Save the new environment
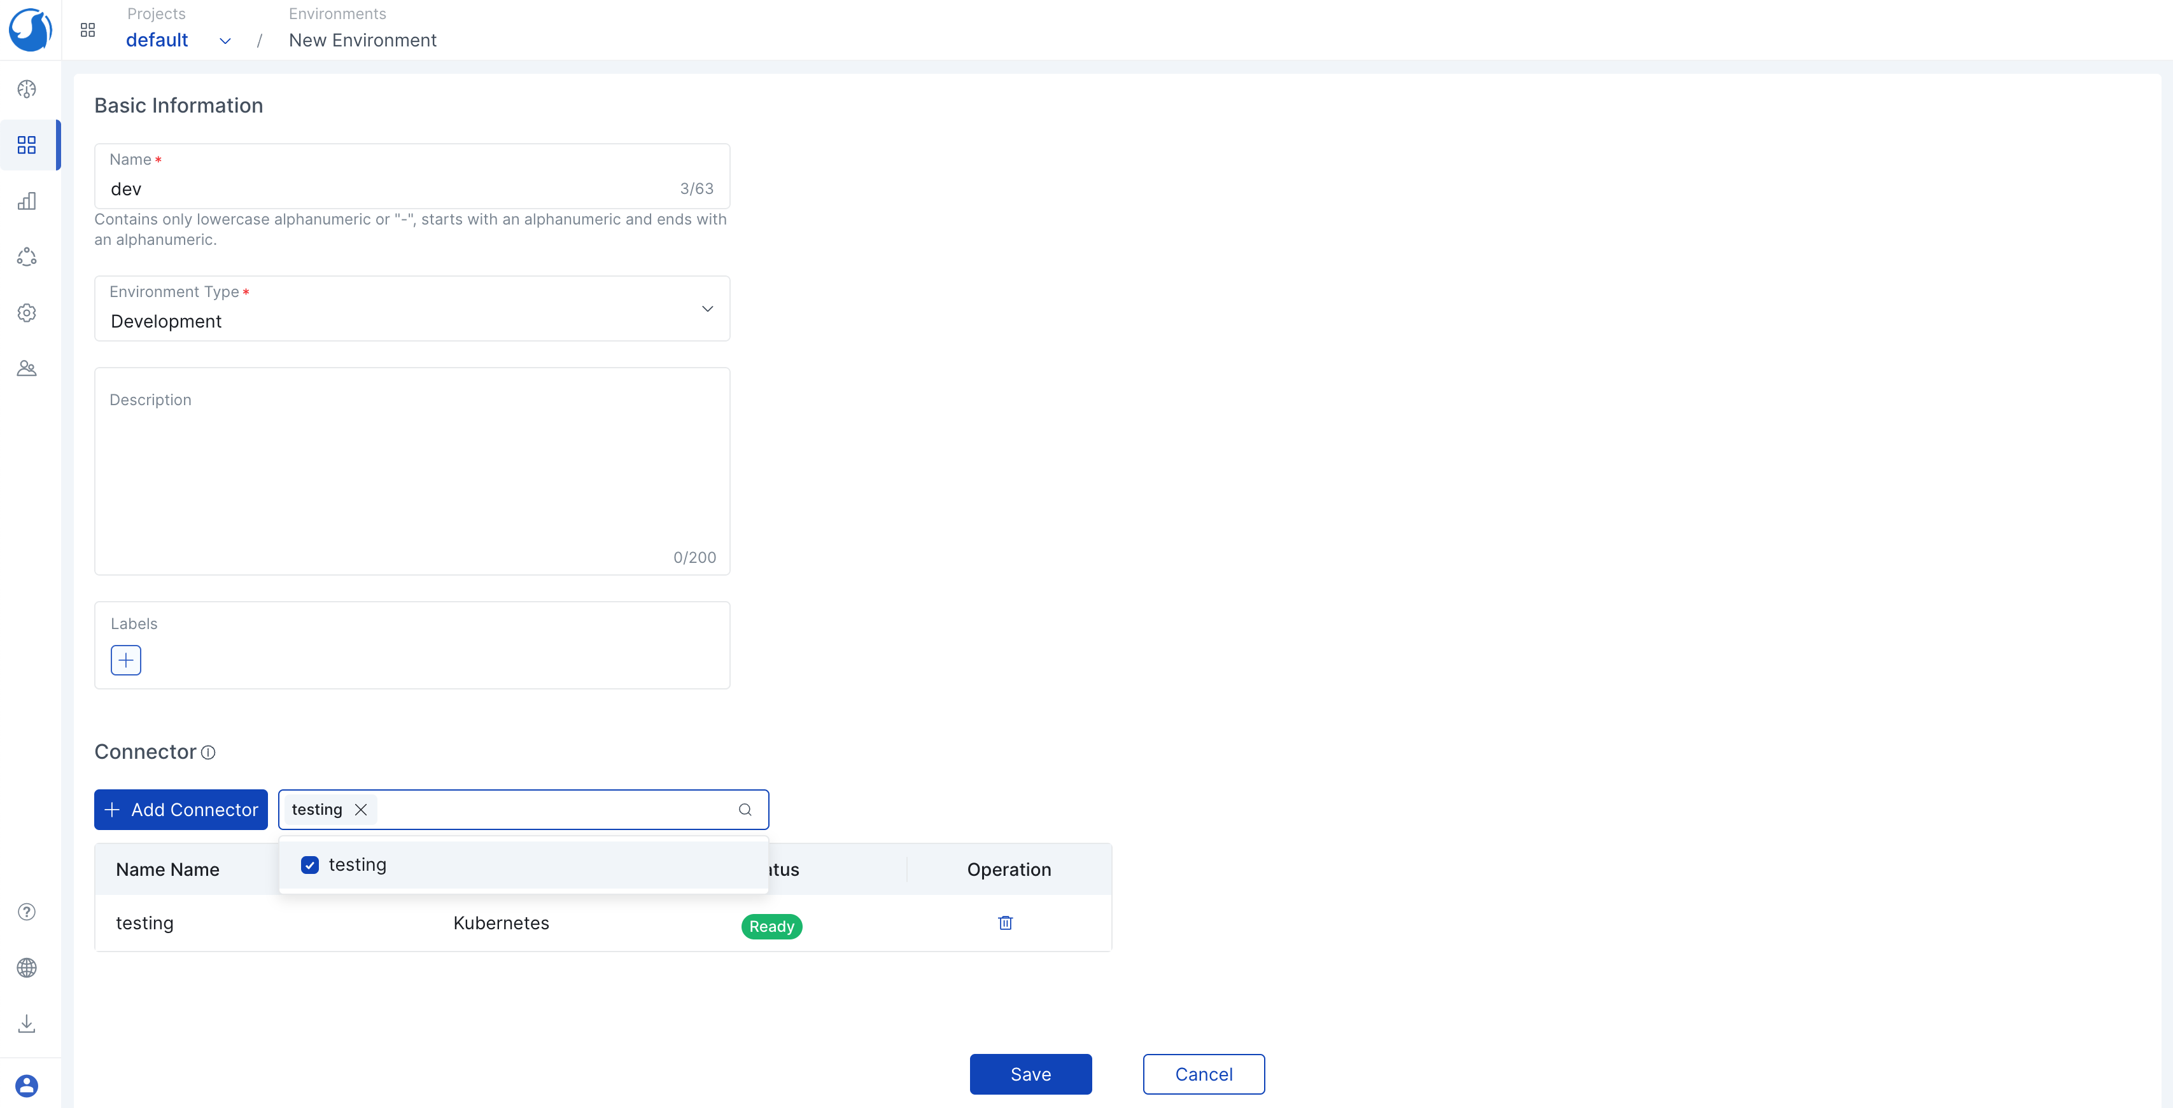2173x1108 pixels. 1030,1074
